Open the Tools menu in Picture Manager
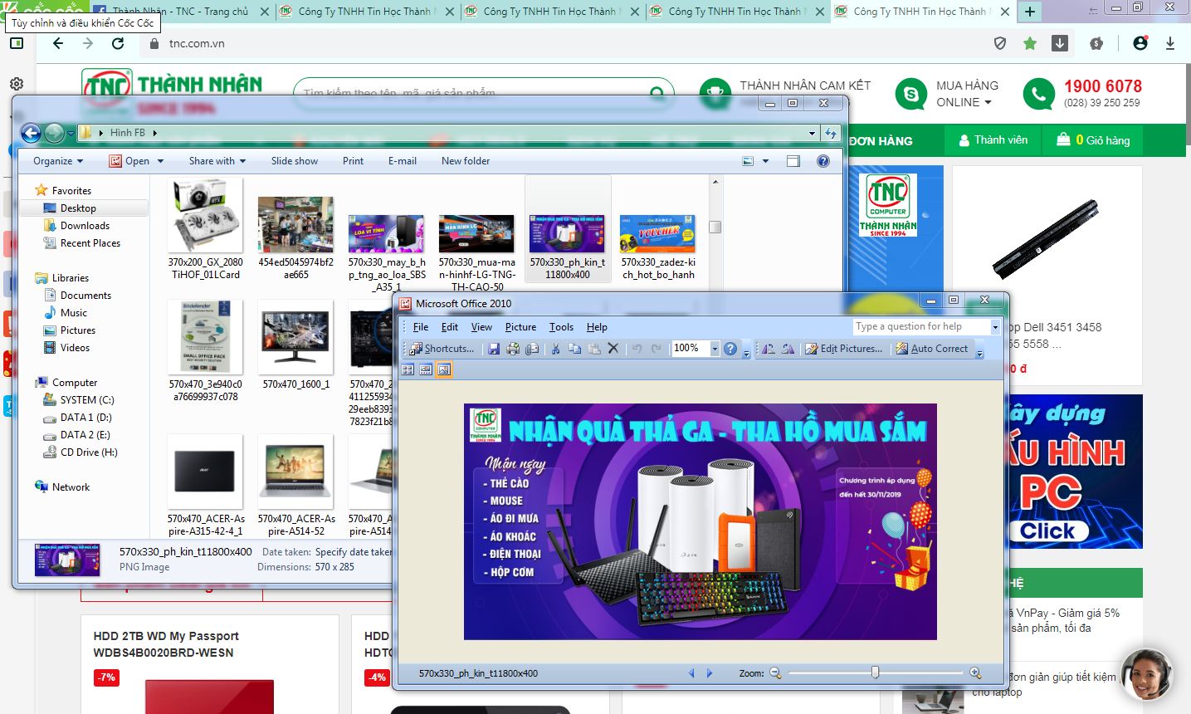 [561, 327]
